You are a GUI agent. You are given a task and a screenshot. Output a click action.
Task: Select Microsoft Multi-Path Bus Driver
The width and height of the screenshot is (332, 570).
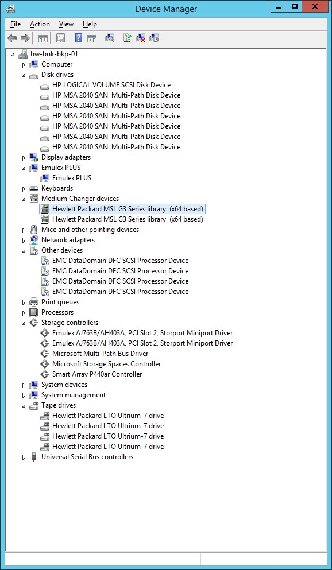coord(100,354)
